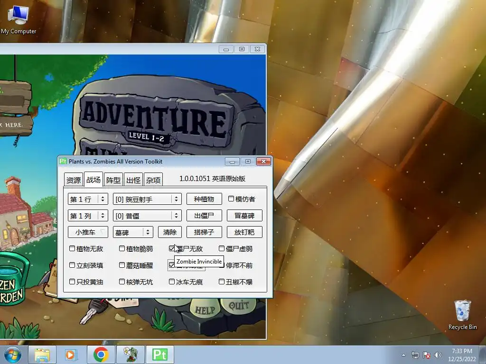Open the 小推车 menu button
Image resolution: width=486 pixels, height=364 pixels.
(88, 232)
